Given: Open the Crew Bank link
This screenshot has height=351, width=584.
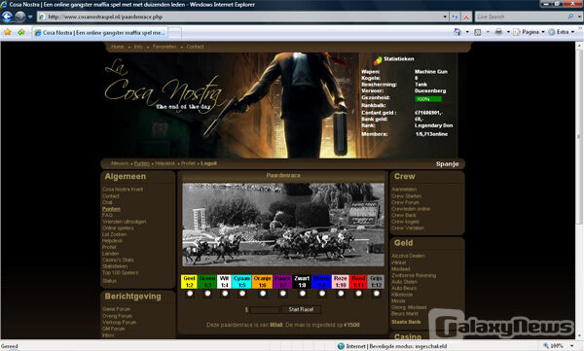Looking at the screenshot, I should click(x=404, y=216).
